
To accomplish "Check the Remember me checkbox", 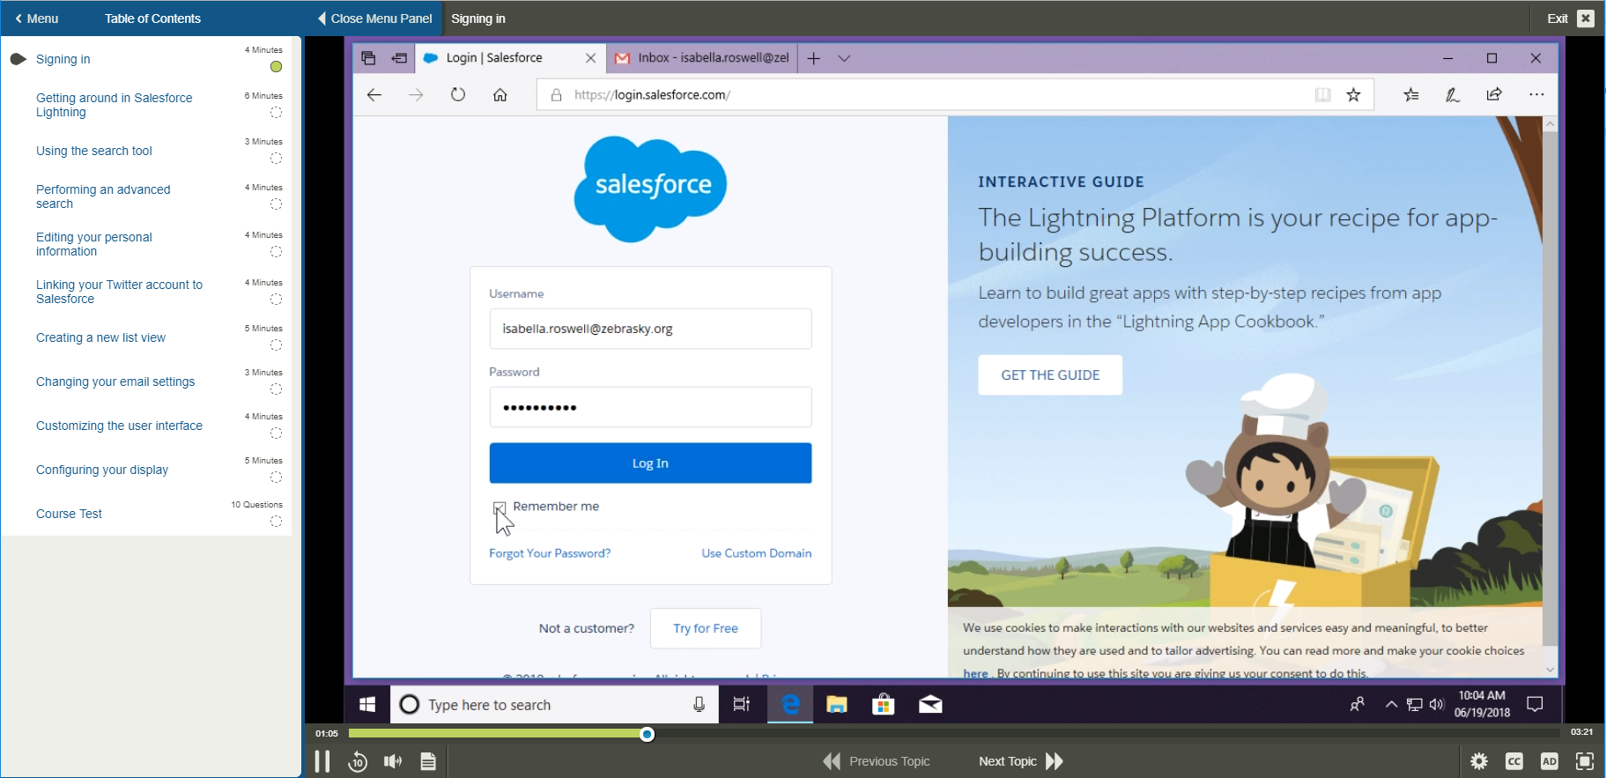I will 500,508.
